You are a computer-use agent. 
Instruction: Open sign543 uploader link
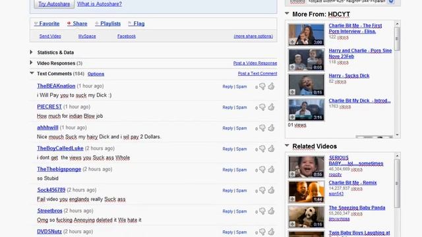click(x=336, y=194)
